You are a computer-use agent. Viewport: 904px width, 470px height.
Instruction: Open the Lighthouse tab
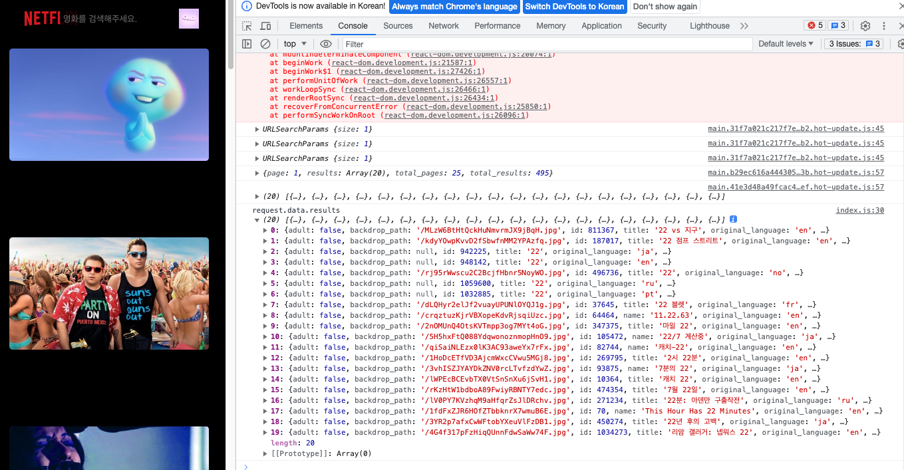(710, 26)
